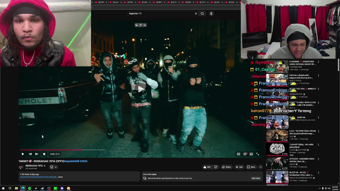Show hidden system tray icons
This screenshot has width=340, height=191.
click(320, 188)
